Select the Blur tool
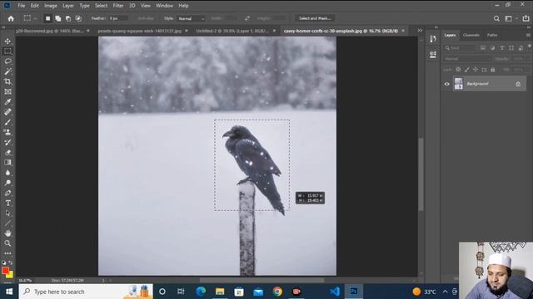533x299 pixels. [x=7, y=173]
